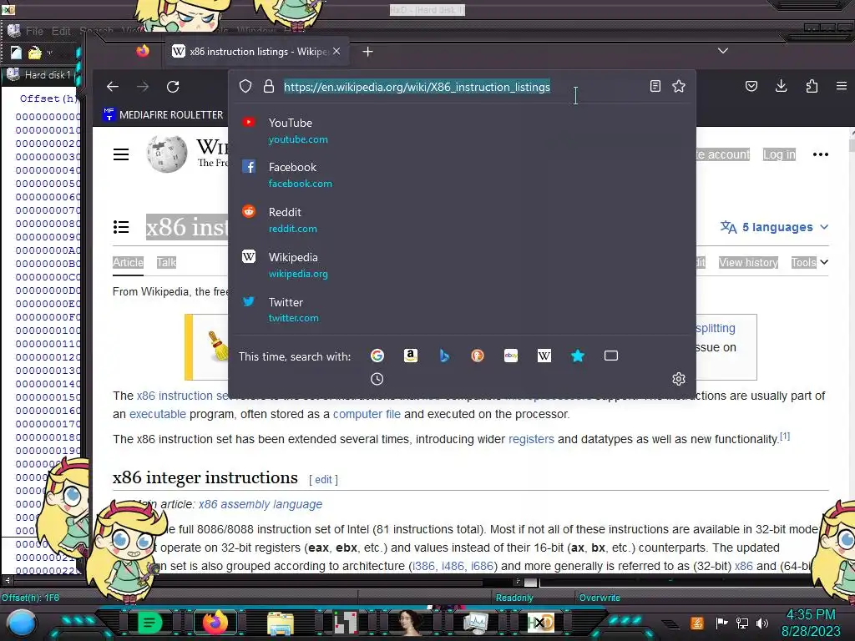Open MEDIAFIRE ROULETTER bookmark
Screen dimensions: 855x641
163,114
